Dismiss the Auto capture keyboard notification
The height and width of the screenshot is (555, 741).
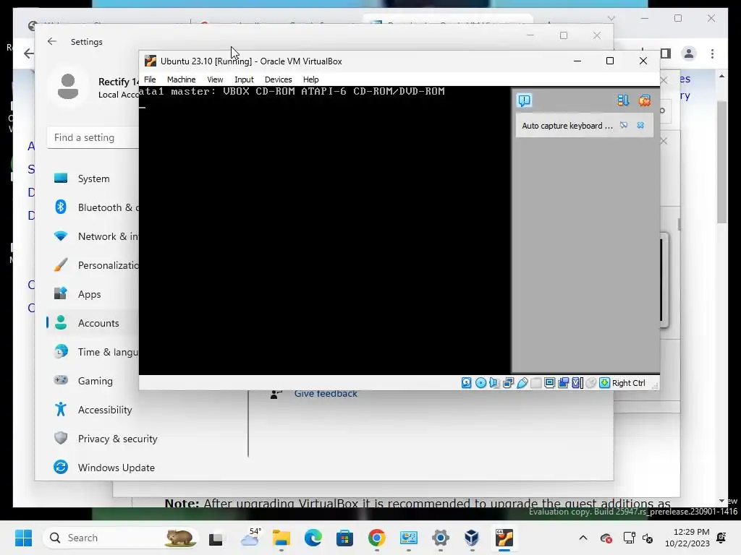pos(640,126)
